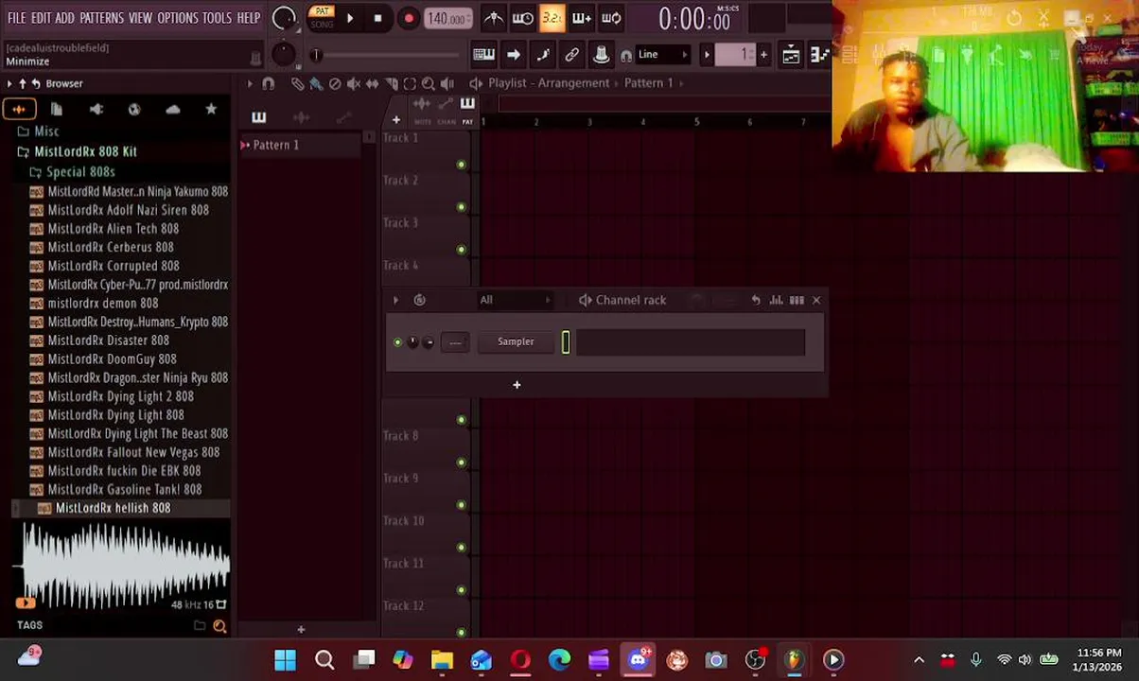1139x681 pixels.
Task: Mute Track 1 with its green light
Action: click(462, 165)
